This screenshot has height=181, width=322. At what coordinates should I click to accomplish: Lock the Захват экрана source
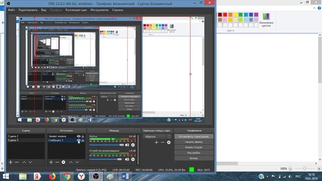click(x=83, y=136)
